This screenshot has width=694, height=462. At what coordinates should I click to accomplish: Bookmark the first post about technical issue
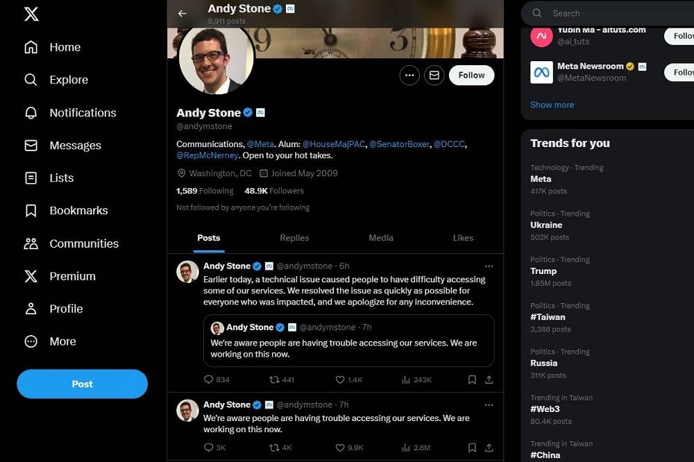472,379
